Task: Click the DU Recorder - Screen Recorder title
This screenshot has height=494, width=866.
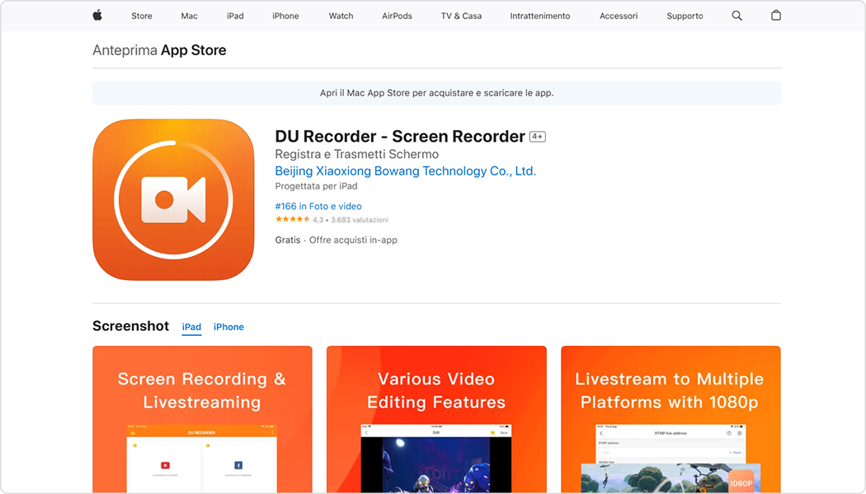Action: (x=400, y=136)
